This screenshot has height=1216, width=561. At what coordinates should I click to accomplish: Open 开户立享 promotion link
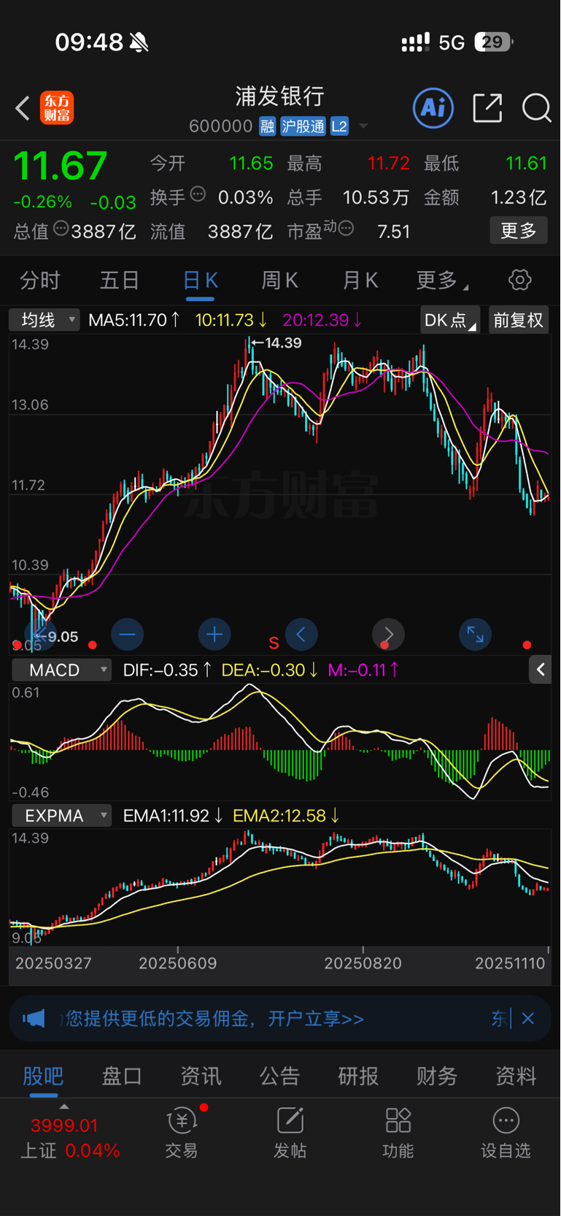click(x=316, y=1018)
